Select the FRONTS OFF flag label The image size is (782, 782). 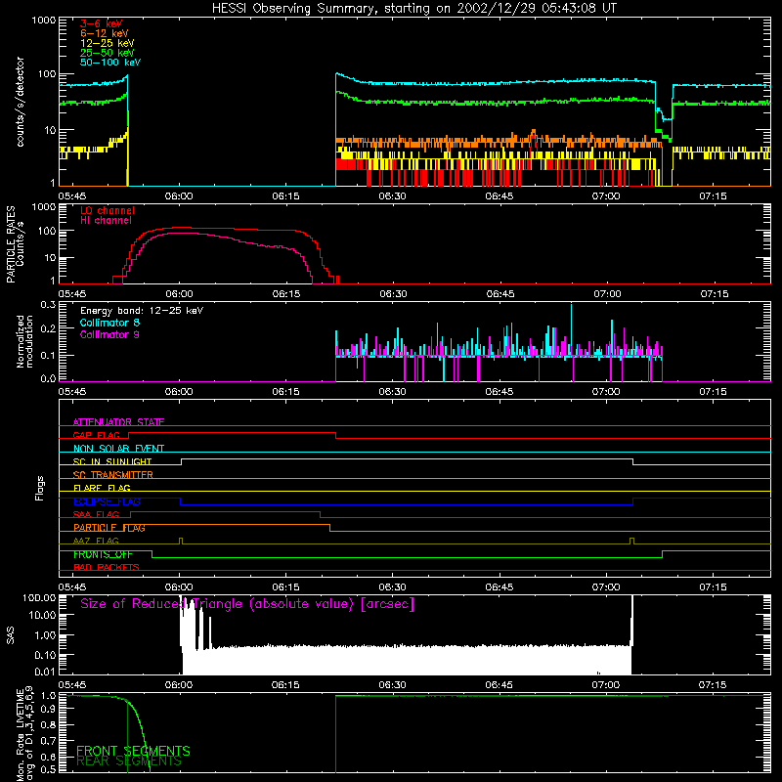103,554
